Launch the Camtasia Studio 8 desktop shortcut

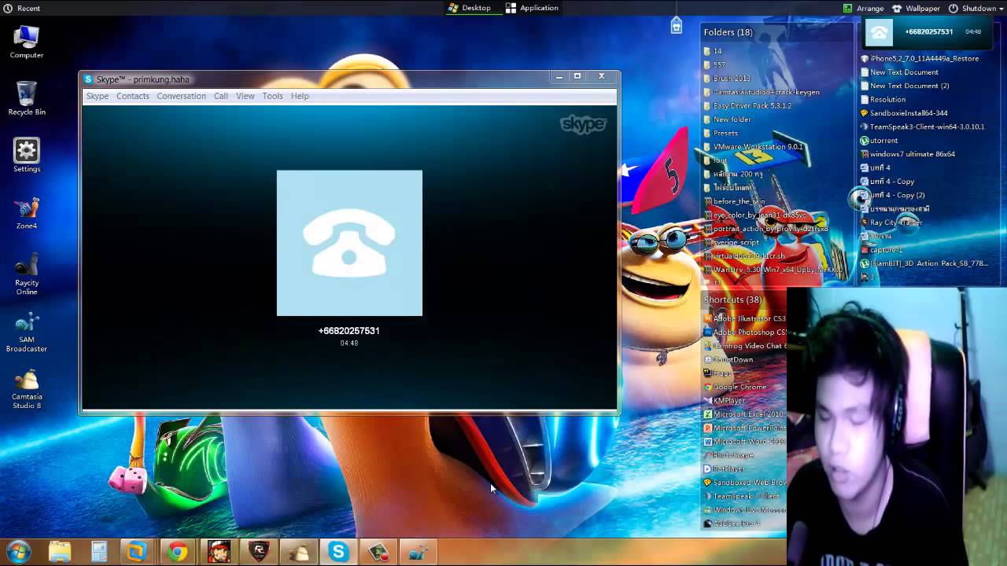27,389
